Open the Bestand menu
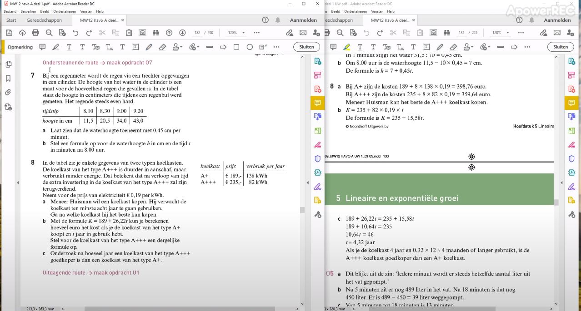This screenshot has width=581, height=311. click(x=10, y=11)
